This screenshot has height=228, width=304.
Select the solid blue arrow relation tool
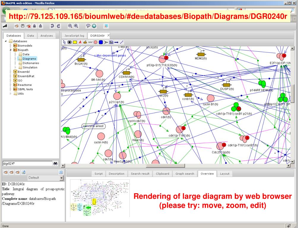(x=116, y=42)
